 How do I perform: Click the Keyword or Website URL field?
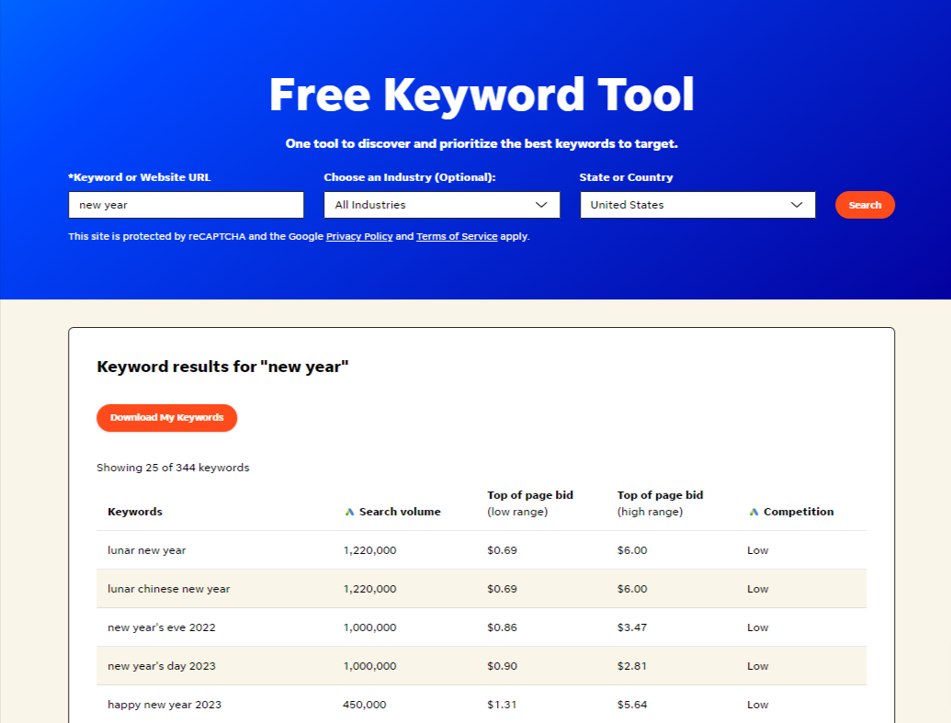(187, 205)
